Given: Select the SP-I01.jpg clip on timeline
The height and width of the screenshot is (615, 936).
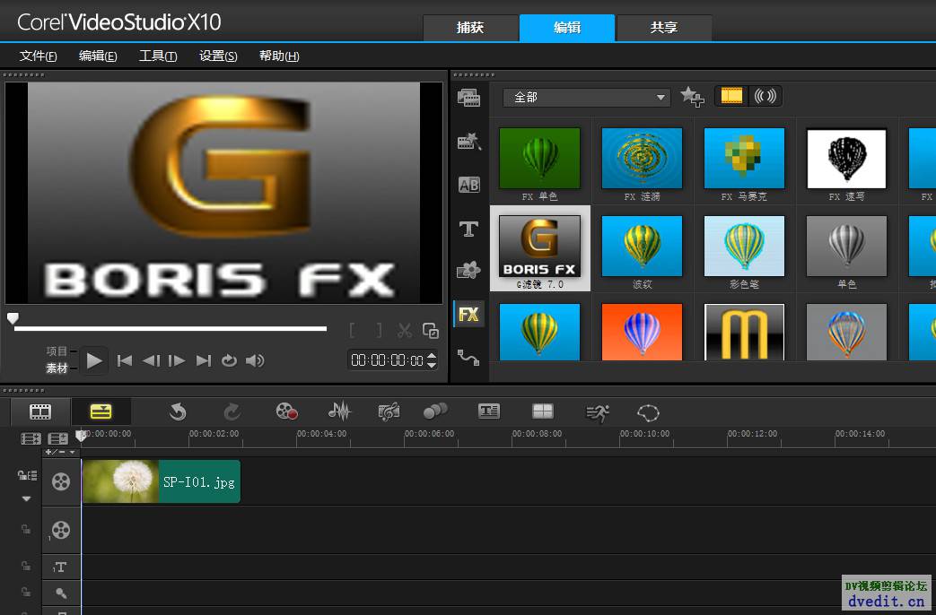Looking at the screenshot, I should point(161,481).
